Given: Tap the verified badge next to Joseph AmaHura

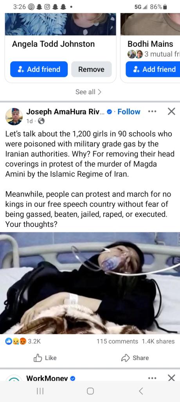Looking at the screenshot, I should (109, 112).
